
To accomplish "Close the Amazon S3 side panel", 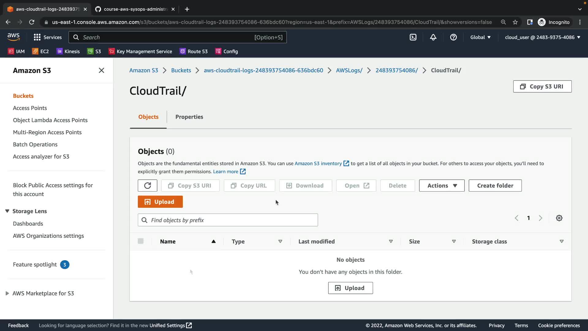I will pyautogui.click(x=101, y=70).
